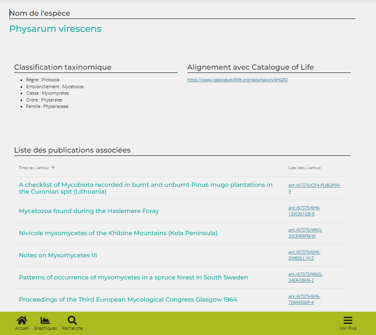This screenshot has height=335, width=376.
Task: Follow ark link WNG-2SCFW9FM-W
Action: tap(305, 233)
